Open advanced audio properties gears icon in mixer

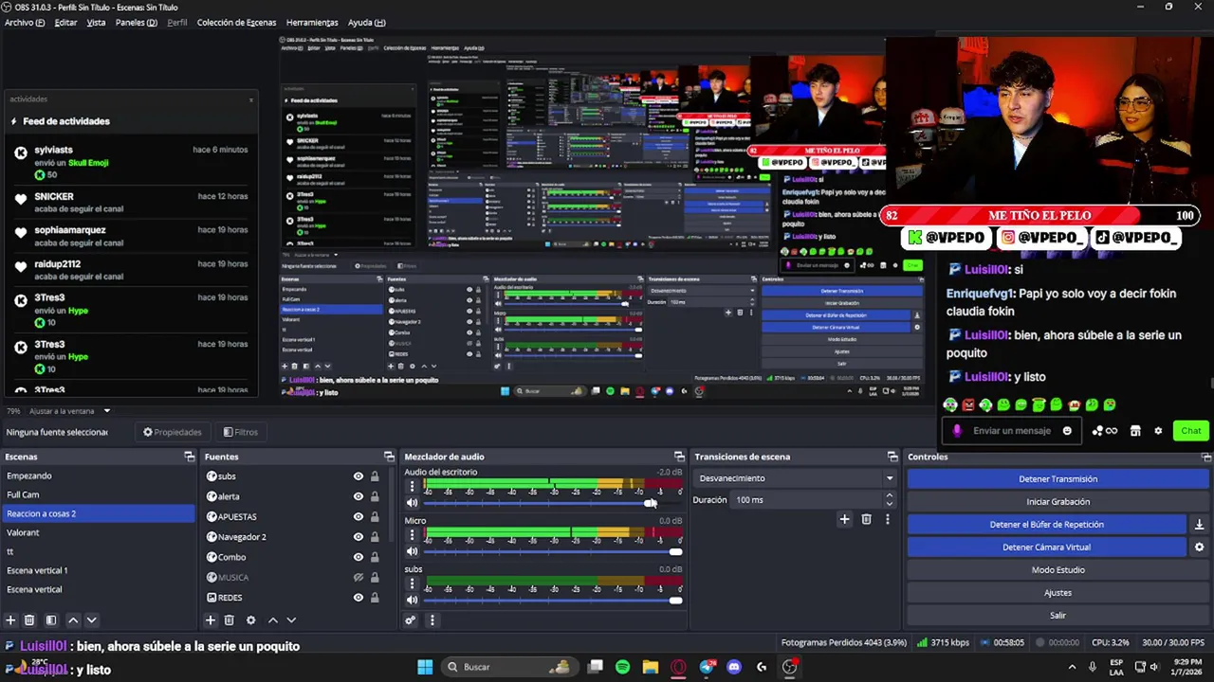(x=410, y=620)
